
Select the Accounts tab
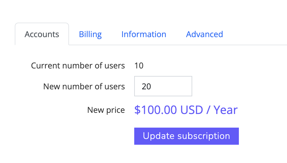coord(42,34)
